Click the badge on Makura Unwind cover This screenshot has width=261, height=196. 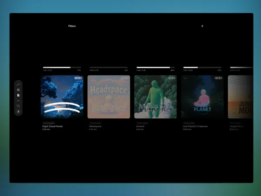tap(172, 78)
